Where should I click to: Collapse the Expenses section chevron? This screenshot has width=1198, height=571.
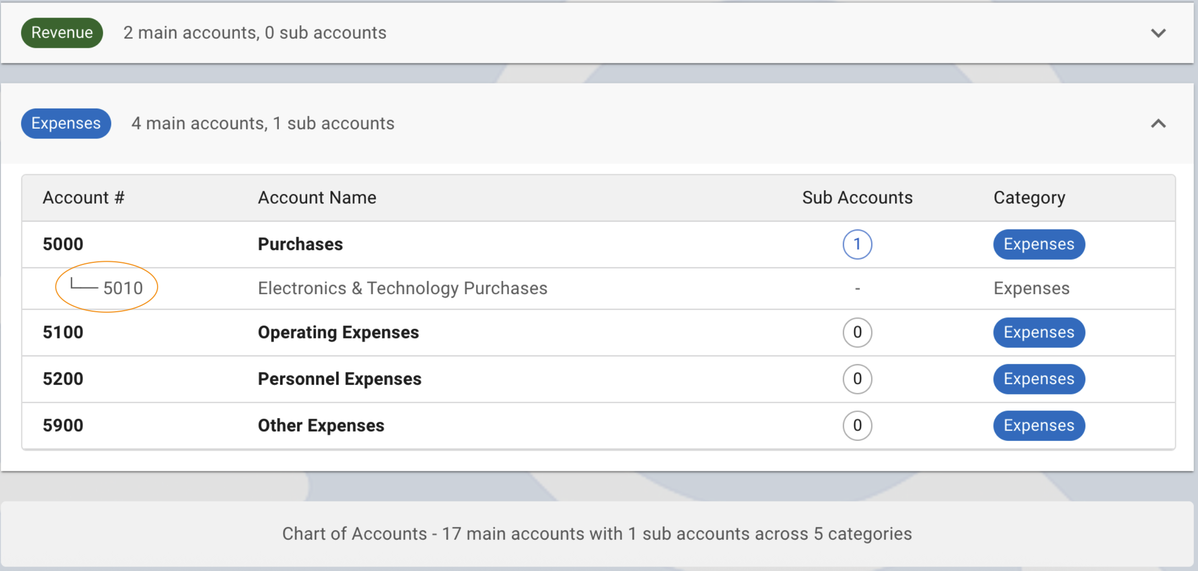1158,123
